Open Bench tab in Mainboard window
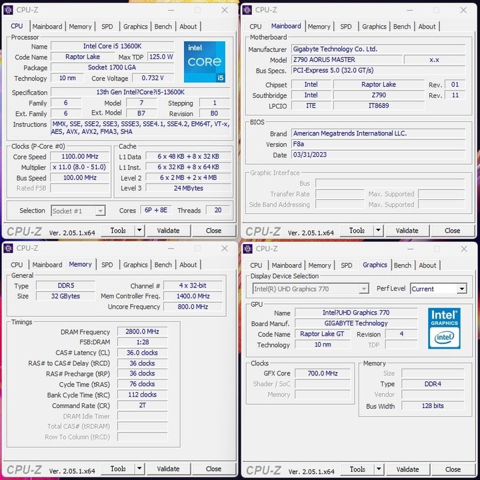Image resolution: width=480 pixels, height=480 pixels. click(401, 27)
